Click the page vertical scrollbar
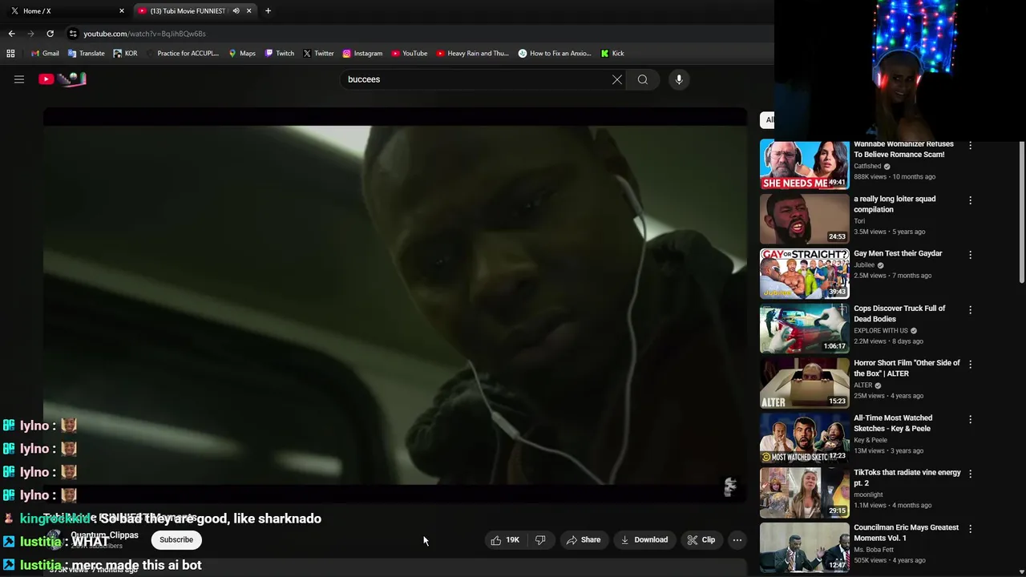This screenshot has height=577, width=1026. click(x=1021, y=212)
